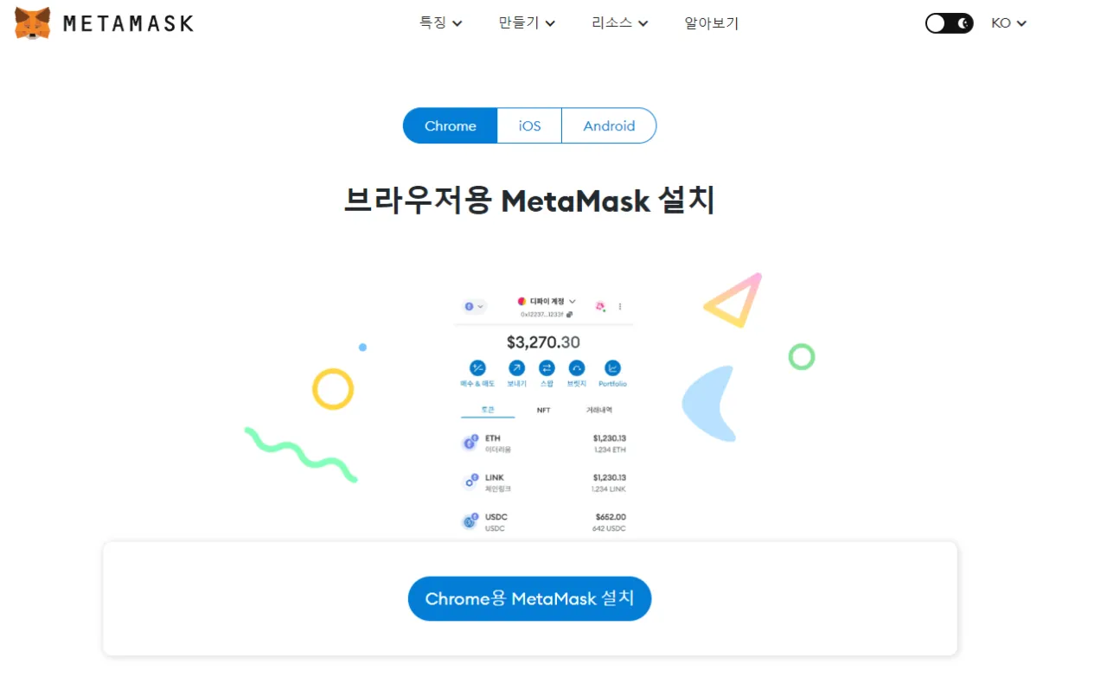Click the Buy & Sell icon in wallet preview
The image size is (1107, 677).
[477, 367]
